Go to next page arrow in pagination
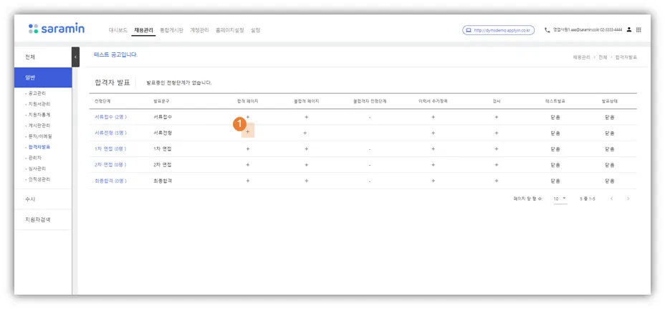This screenshot has height=309, width=665. click(x=628, y=199)
